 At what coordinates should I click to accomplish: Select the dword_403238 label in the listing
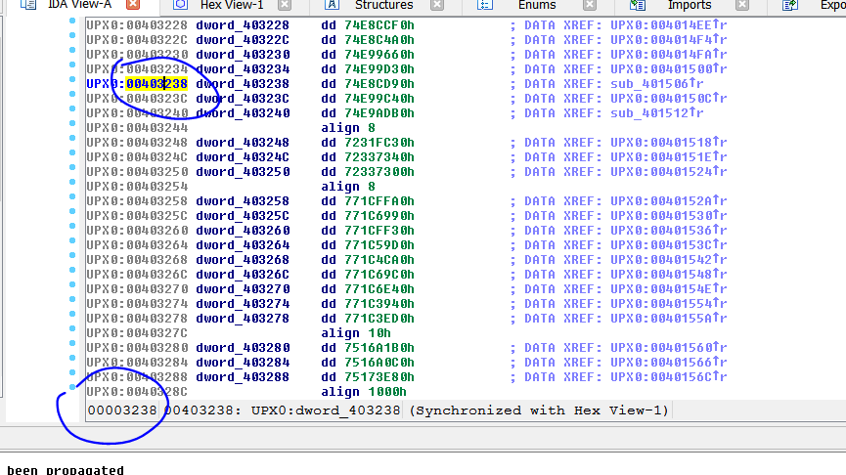tap(243, 84)
